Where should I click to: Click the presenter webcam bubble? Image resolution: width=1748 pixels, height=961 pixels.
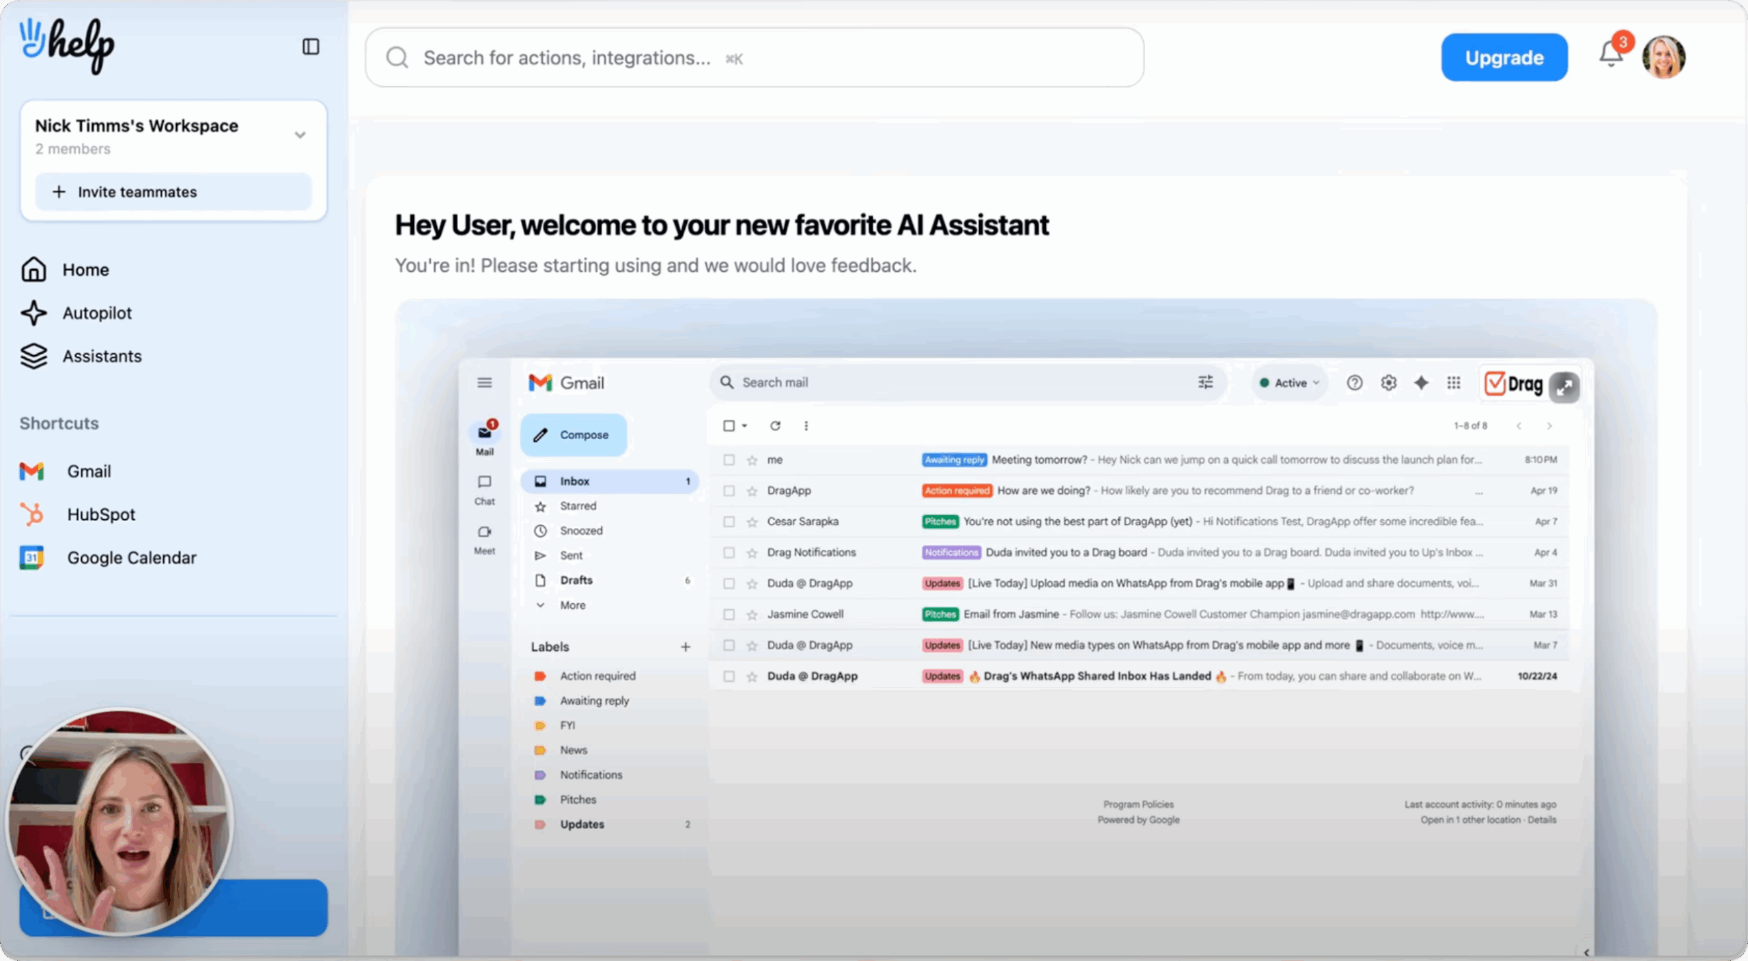click(x=121, y=822)
